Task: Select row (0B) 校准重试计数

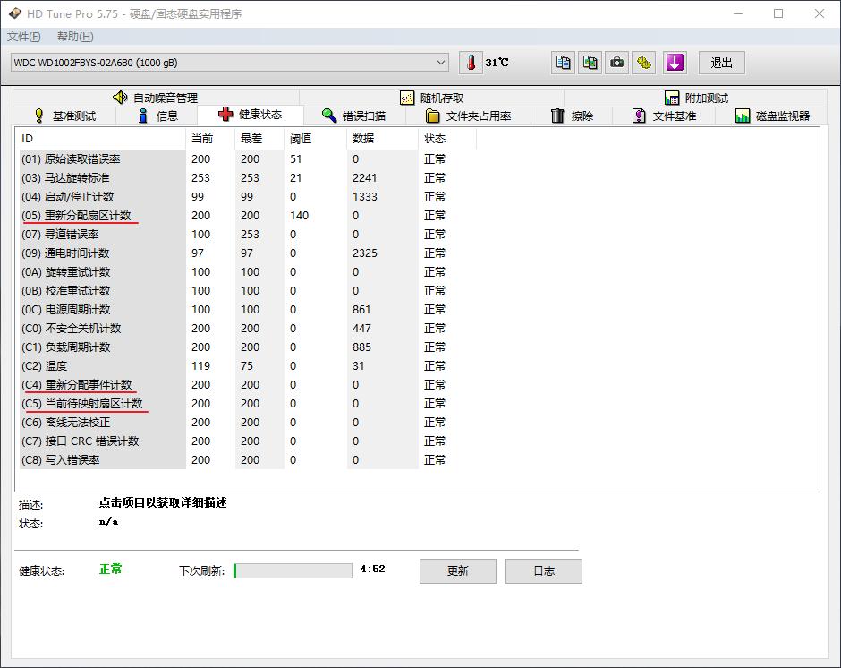Action: [x=248, y=290]
